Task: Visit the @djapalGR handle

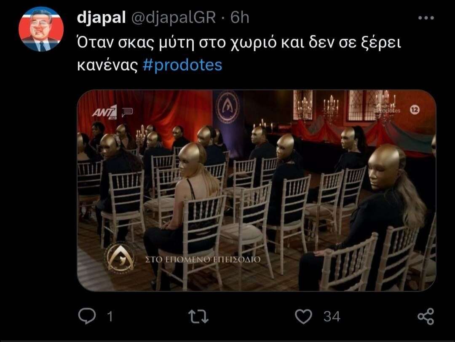Action: pos(174,17)
